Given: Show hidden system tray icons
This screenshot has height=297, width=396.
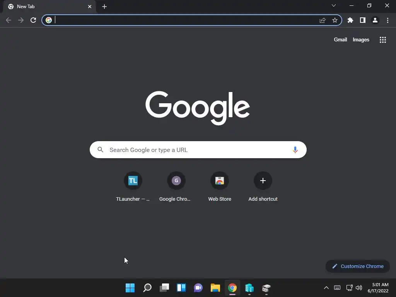Looking at the screenshot, I should [x=326, y=288].
